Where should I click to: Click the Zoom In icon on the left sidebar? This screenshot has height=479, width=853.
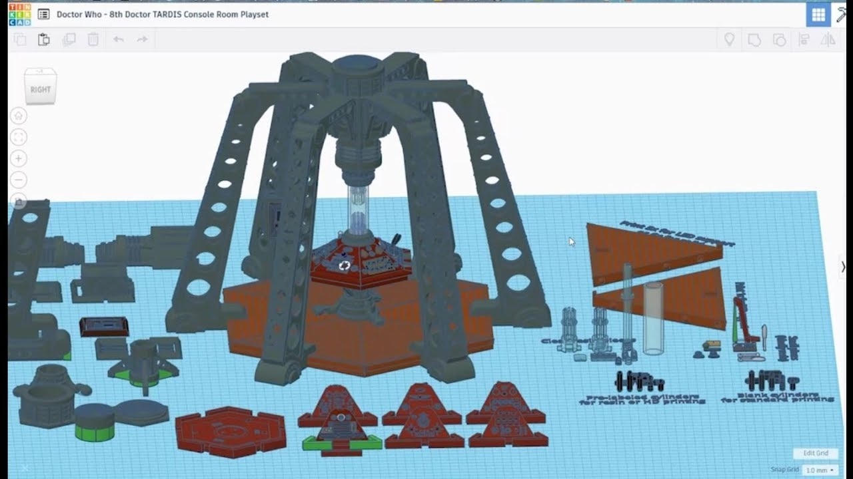18,158
